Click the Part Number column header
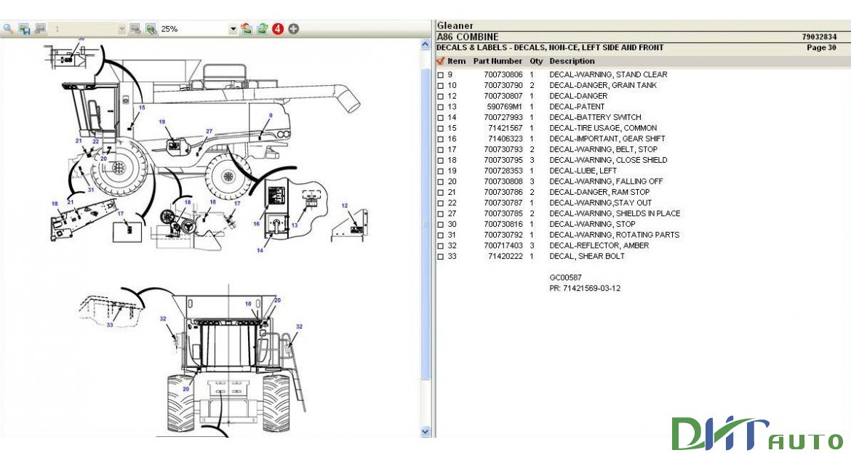The image size is (851, 458). (497, 61)
